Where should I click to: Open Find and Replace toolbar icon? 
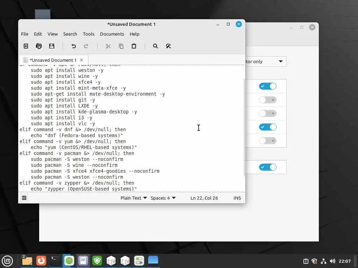click(168, 46)
